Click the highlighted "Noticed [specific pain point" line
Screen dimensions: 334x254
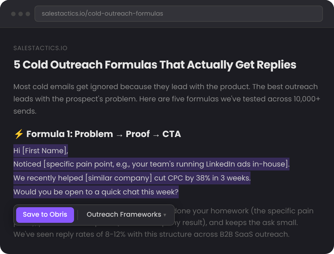click(x=151, y=164)
